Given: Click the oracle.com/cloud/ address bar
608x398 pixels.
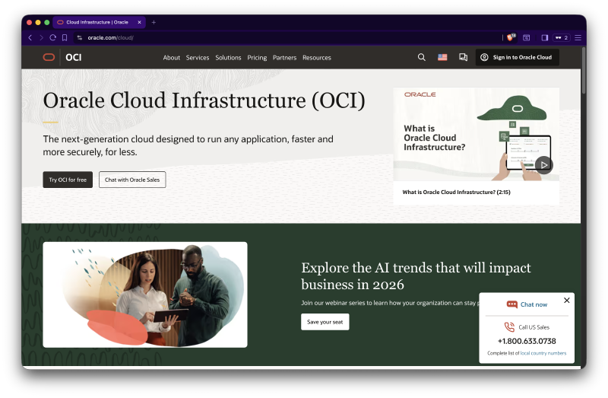Looking at the screenshot, I should click(x=287, y=37).
